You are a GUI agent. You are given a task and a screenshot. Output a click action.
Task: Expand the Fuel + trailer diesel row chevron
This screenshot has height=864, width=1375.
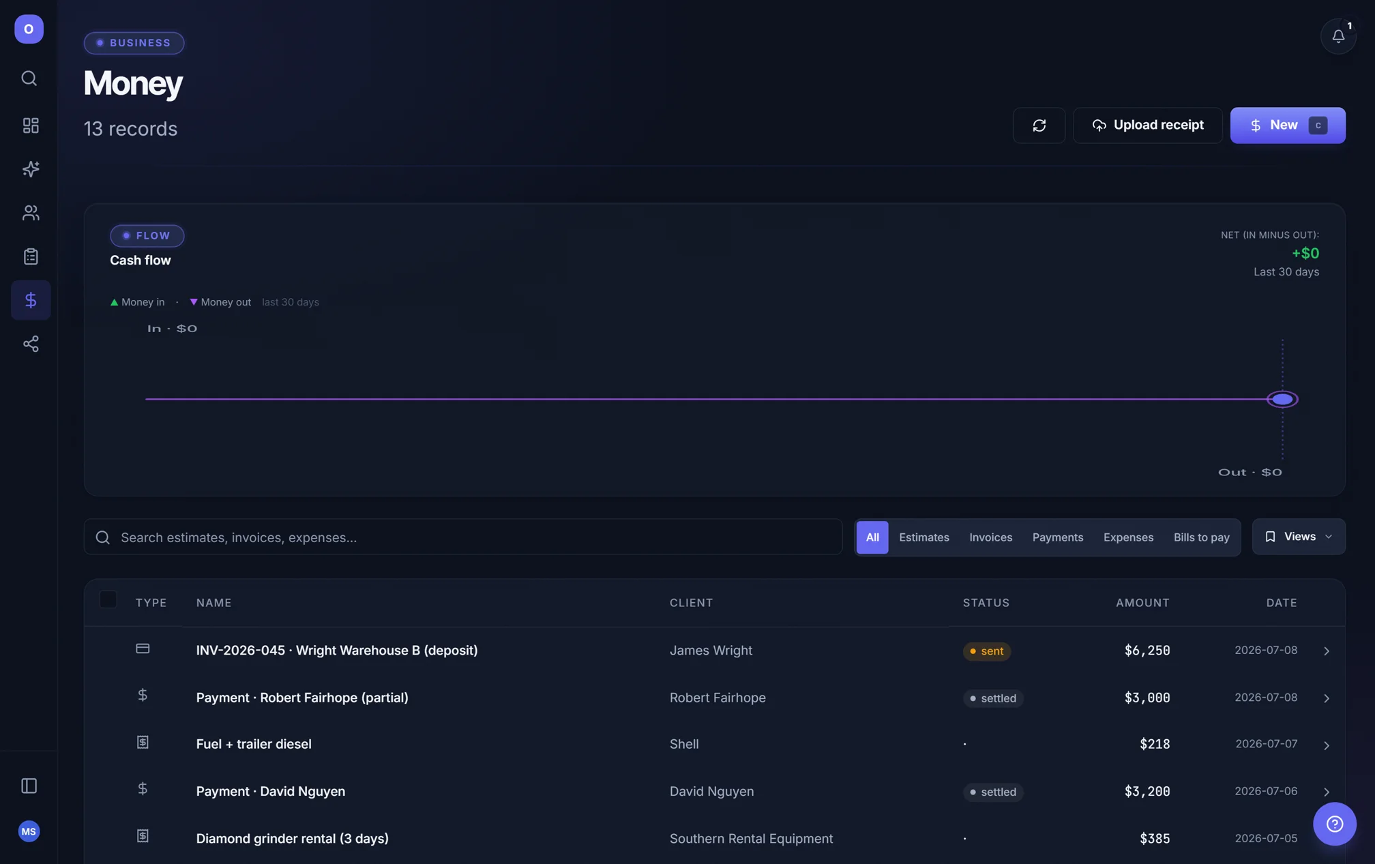(1327, 745)
